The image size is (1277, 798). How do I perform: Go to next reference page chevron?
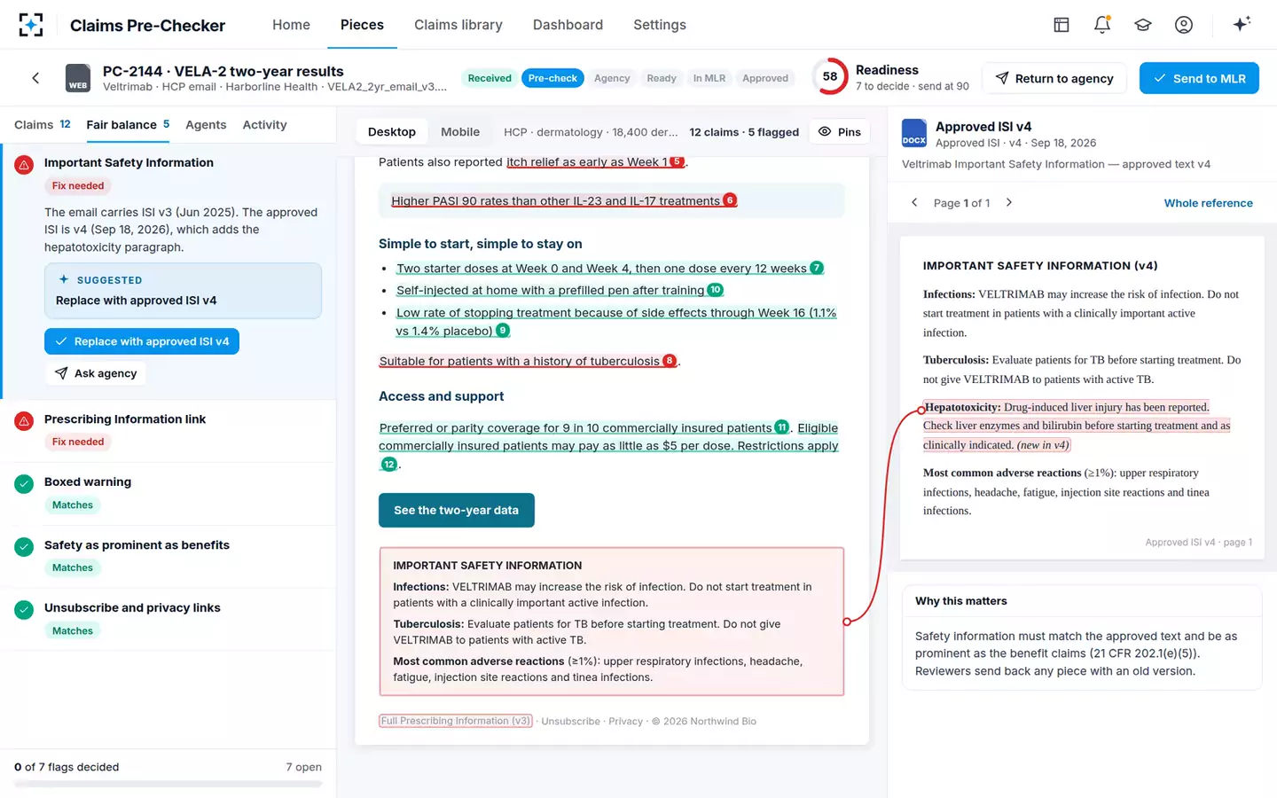(x=1009, y=203)
